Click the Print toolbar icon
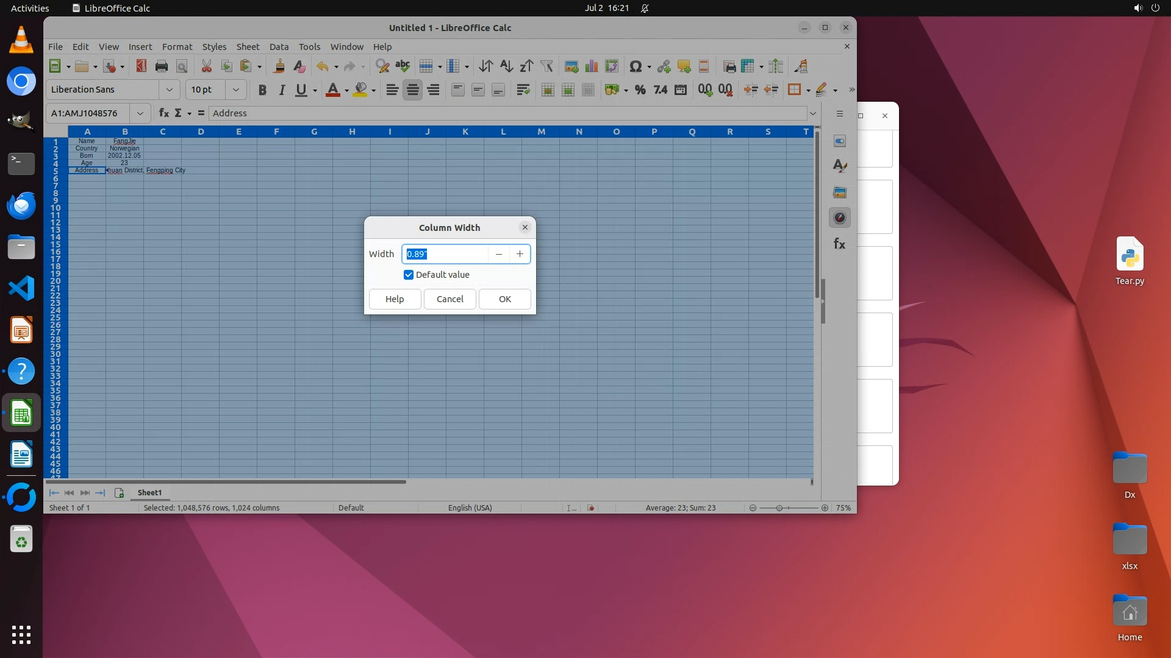The width and height of the screenshot is (1171, 658). [161, 66]
